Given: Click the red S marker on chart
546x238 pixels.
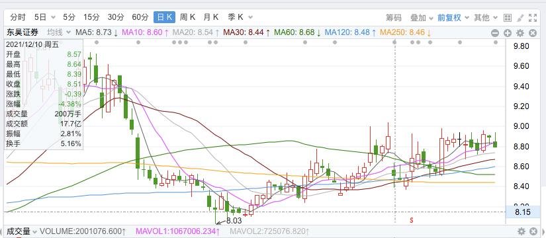Looking at the screenshot, I should pyautogui.click(x=411, y=220).
